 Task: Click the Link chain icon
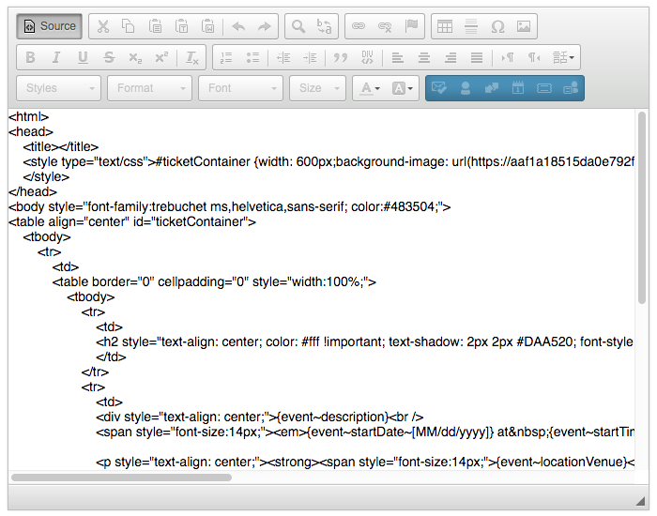click(359, 26)
